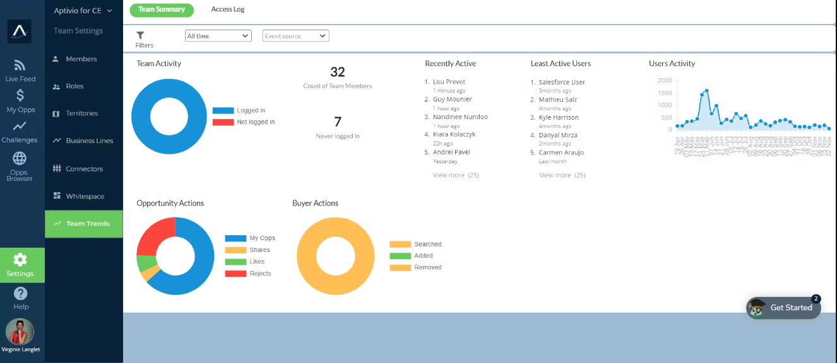
Task: Click Lou Prevot in Recently Active
Action: pos(449,82)
